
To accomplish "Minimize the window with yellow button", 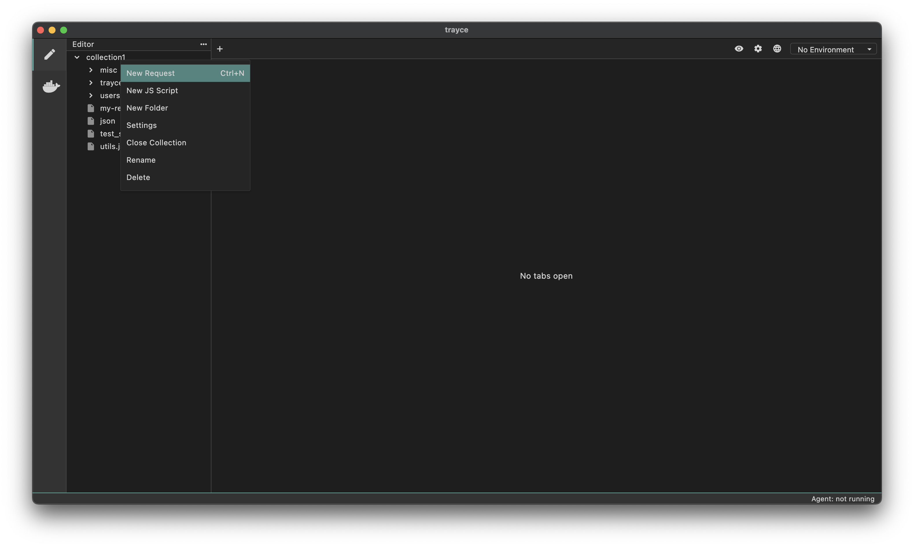I will pyautogui.click(x=52, y=30).
